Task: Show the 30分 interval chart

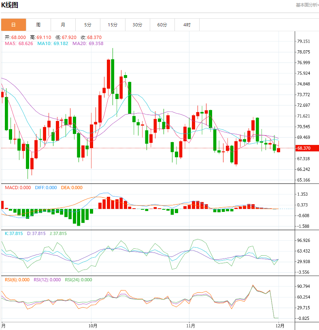Action: click(137, 25)
